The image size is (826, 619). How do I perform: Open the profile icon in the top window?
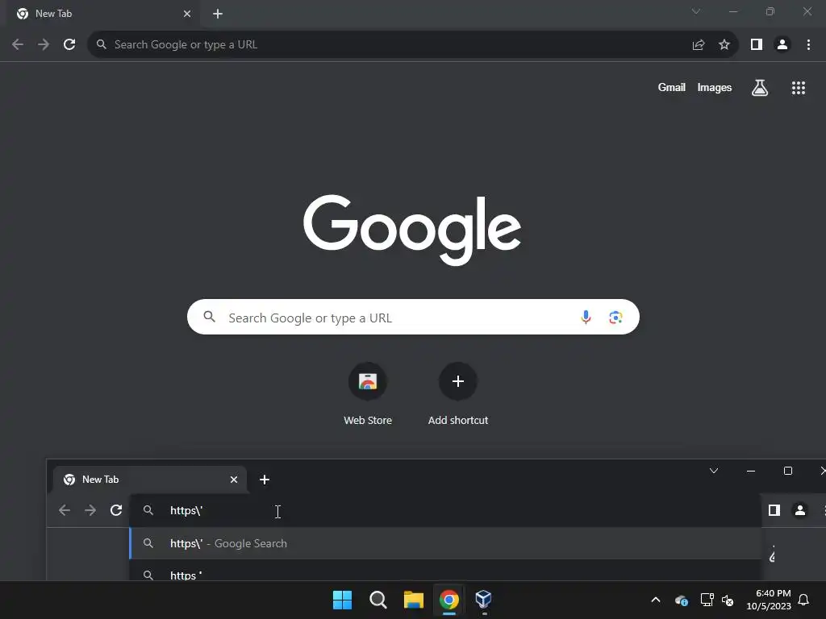[x=782, y=45]
